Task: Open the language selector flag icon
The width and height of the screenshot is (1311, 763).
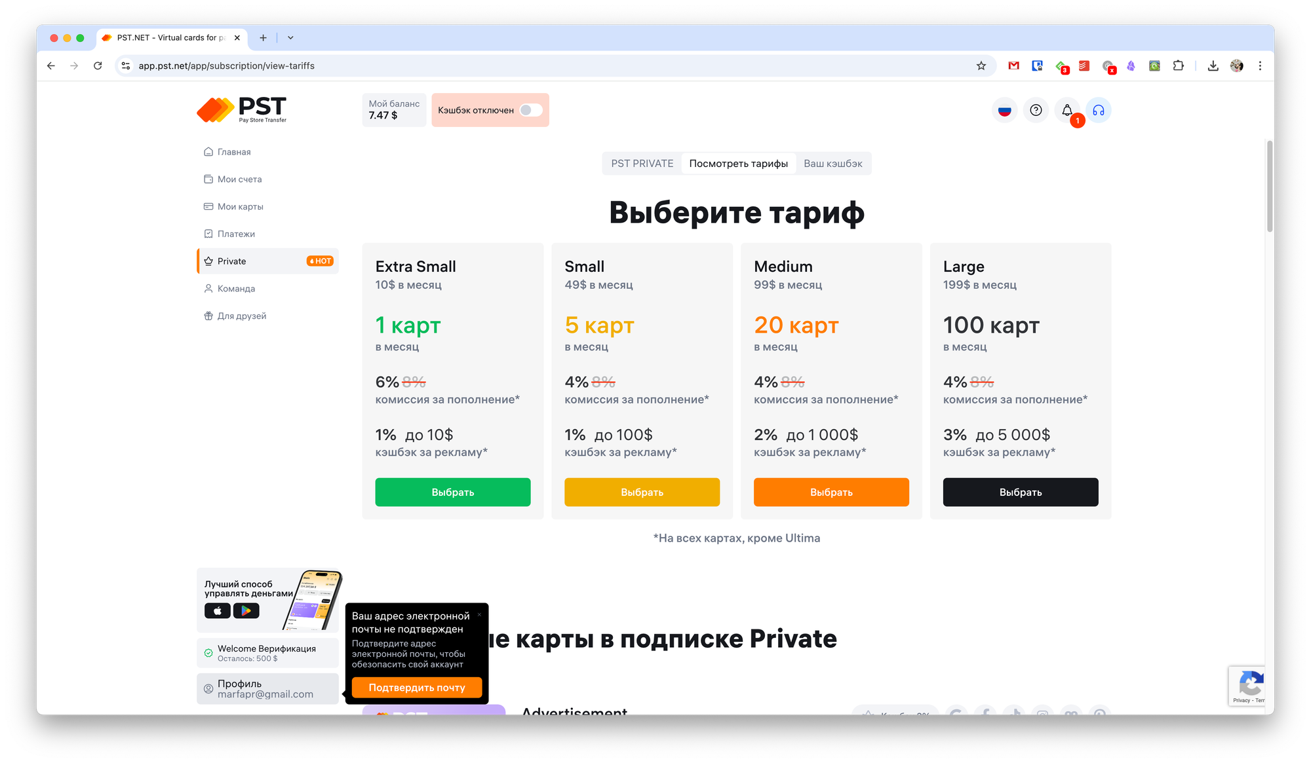Action: 1004,110
